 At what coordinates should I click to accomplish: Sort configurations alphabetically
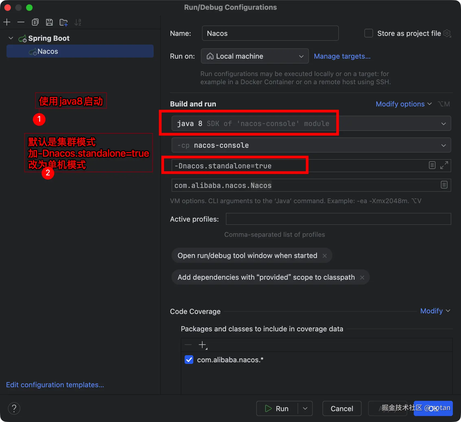pos(78,22)
